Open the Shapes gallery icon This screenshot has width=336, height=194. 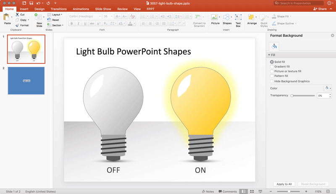coord(227,18)
